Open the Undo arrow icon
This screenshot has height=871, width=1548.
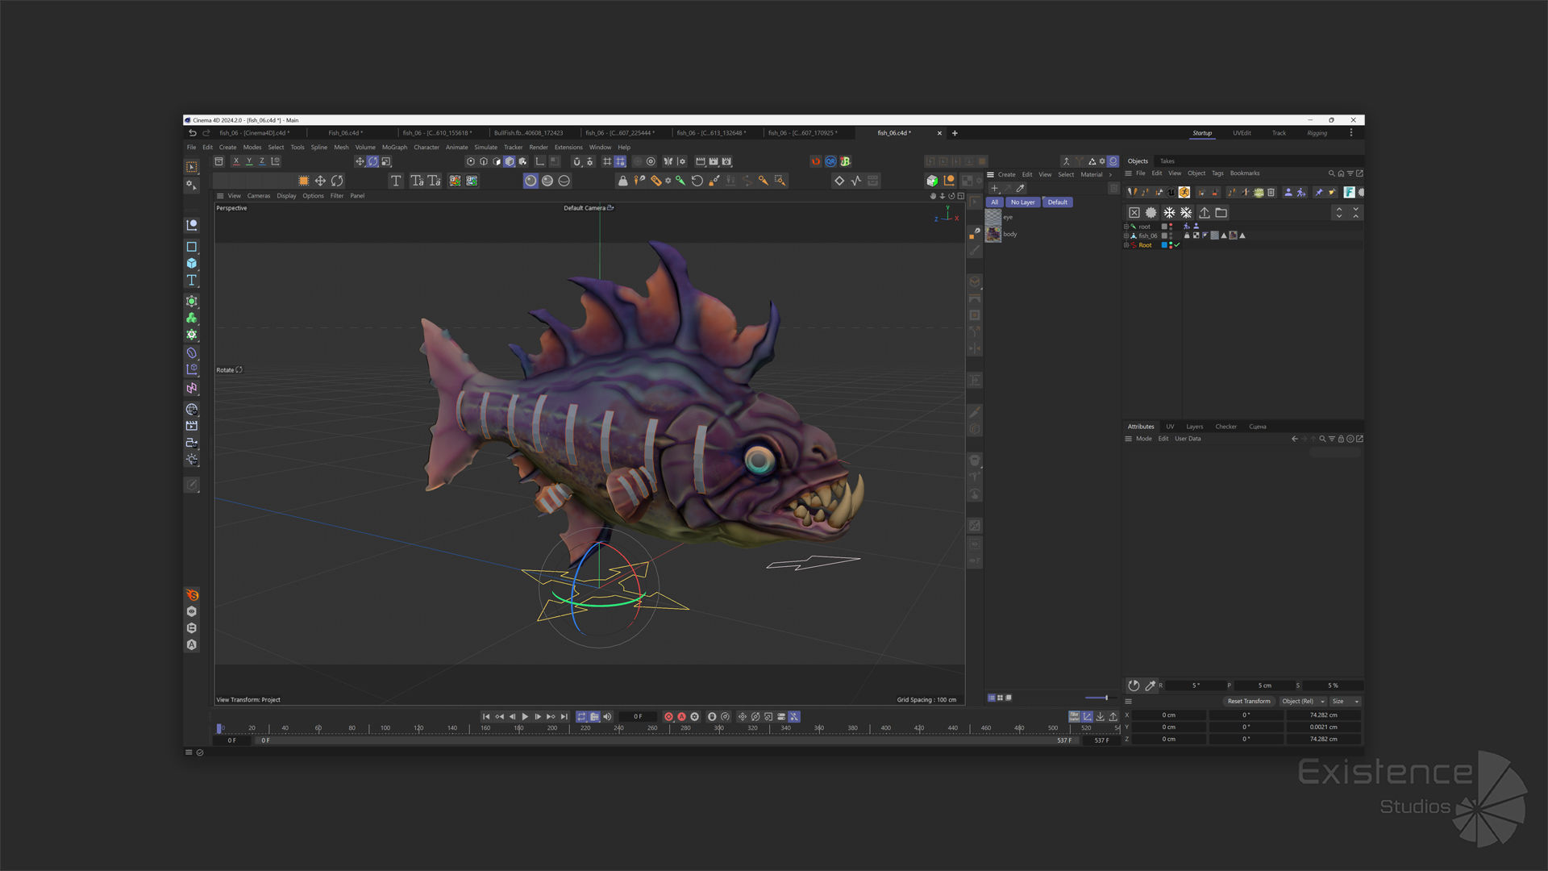[193, 133]
